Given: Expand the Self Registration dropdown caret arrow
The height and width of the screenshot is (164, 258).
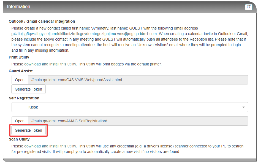Looking at the screenshot, I should pyautogui.click(x=243, y=107).
